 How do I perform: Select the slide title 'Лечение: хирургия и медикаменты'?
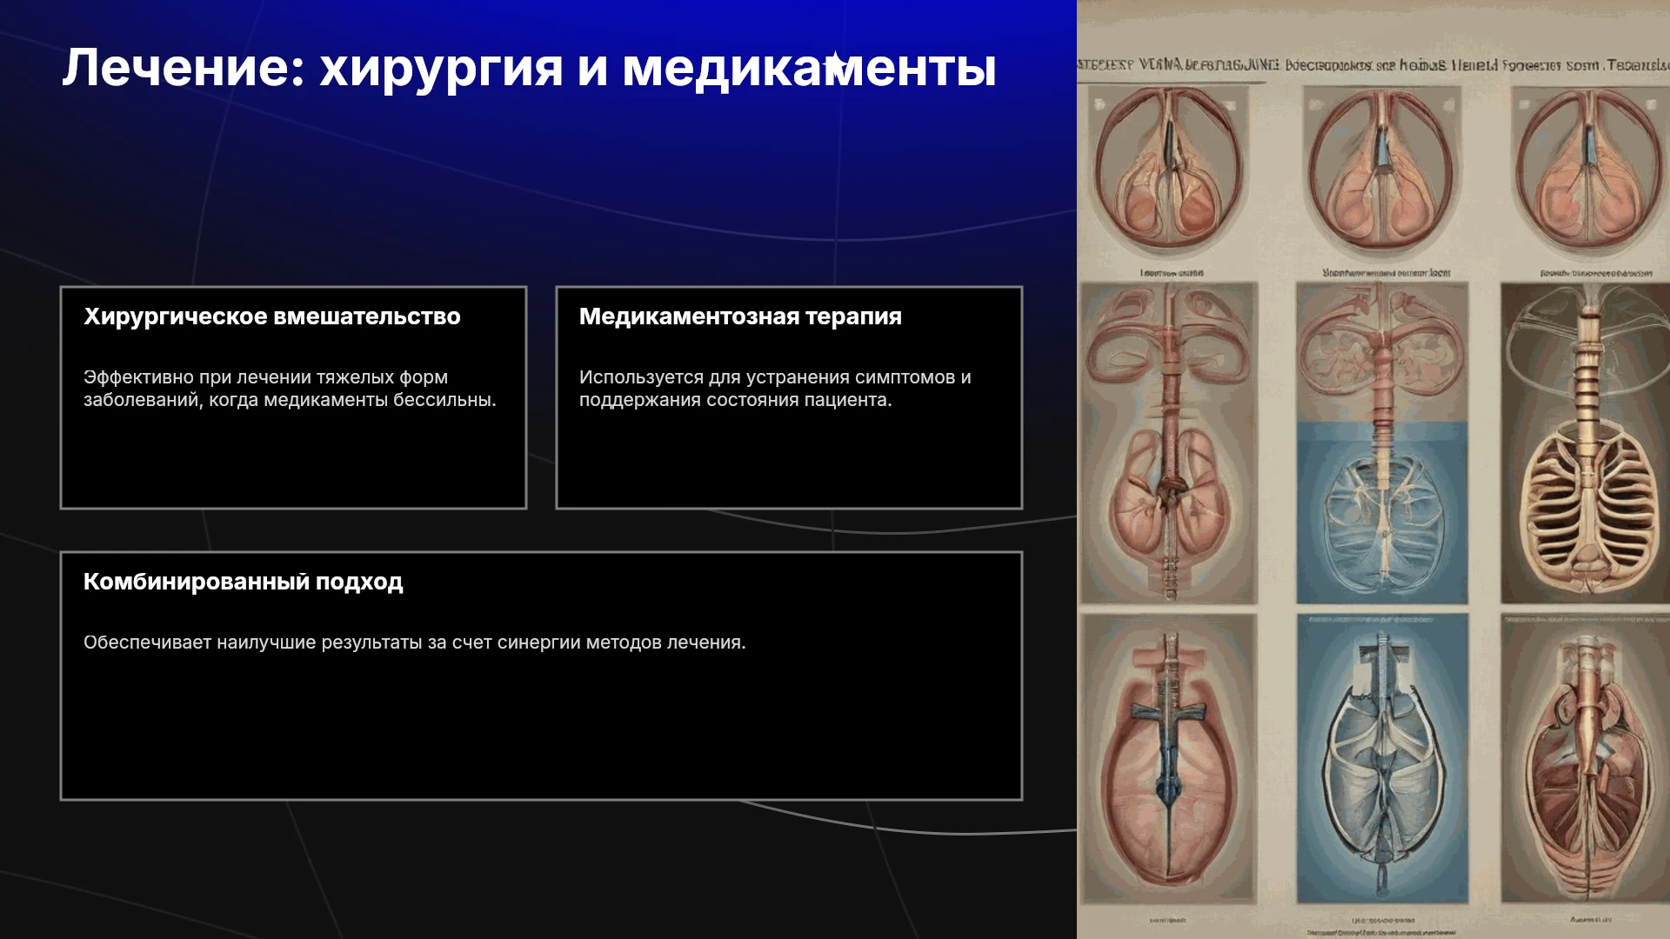pos(529,68)
